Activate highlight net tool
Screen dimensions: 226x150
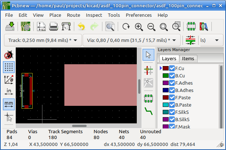(148, 70)
